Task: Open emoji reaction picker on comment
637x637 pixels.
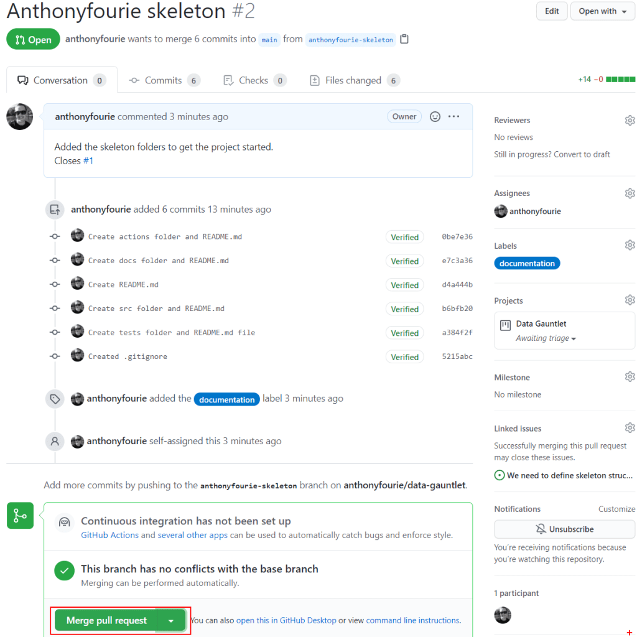Action: pyautogui.click(x=435, y=116)
